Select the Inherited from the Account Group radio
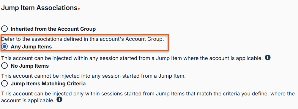 (4, 29)
